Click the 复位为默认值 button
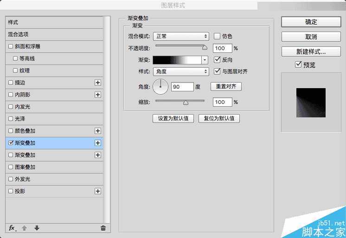 [219, 118]
